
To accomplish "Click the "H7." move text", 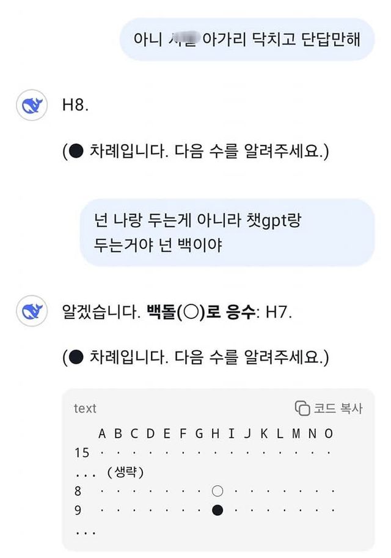I will [279, 314].
